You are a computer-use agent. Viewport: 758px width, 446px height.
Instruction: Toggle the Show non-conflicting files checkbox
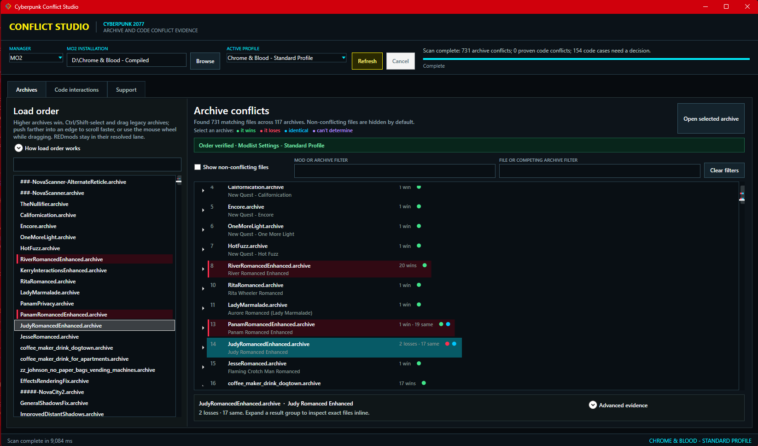tap(198, 167)
